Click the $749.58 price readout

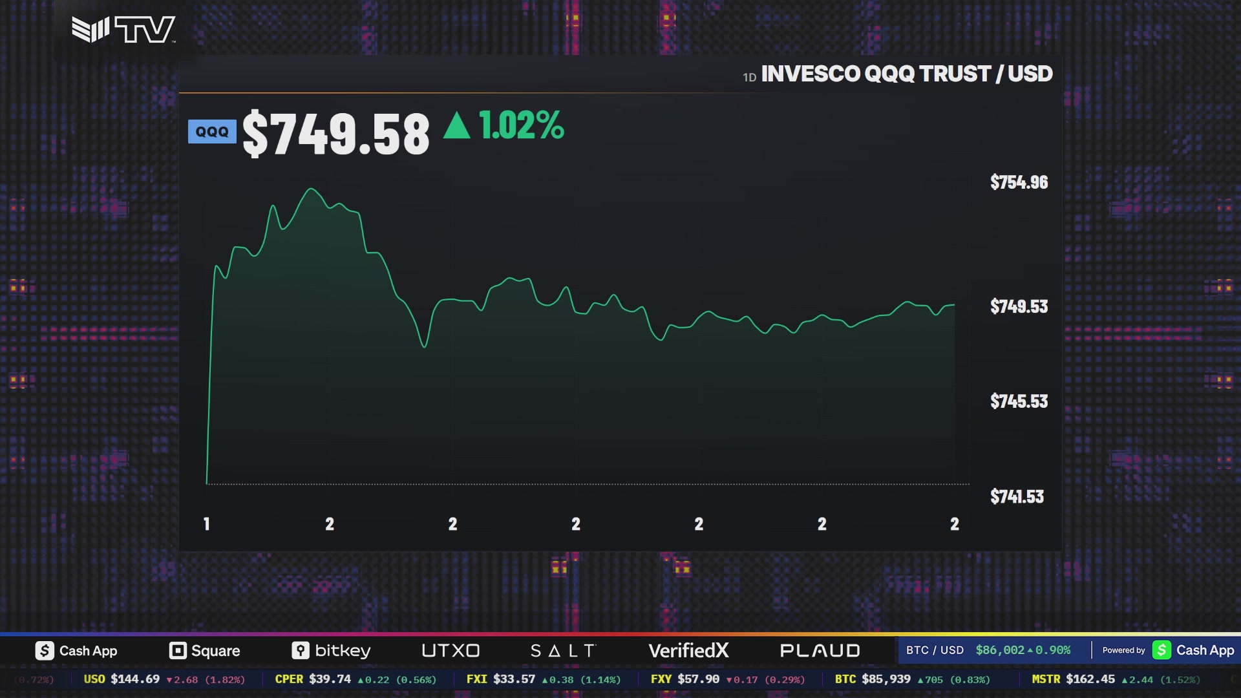(336, 134)
